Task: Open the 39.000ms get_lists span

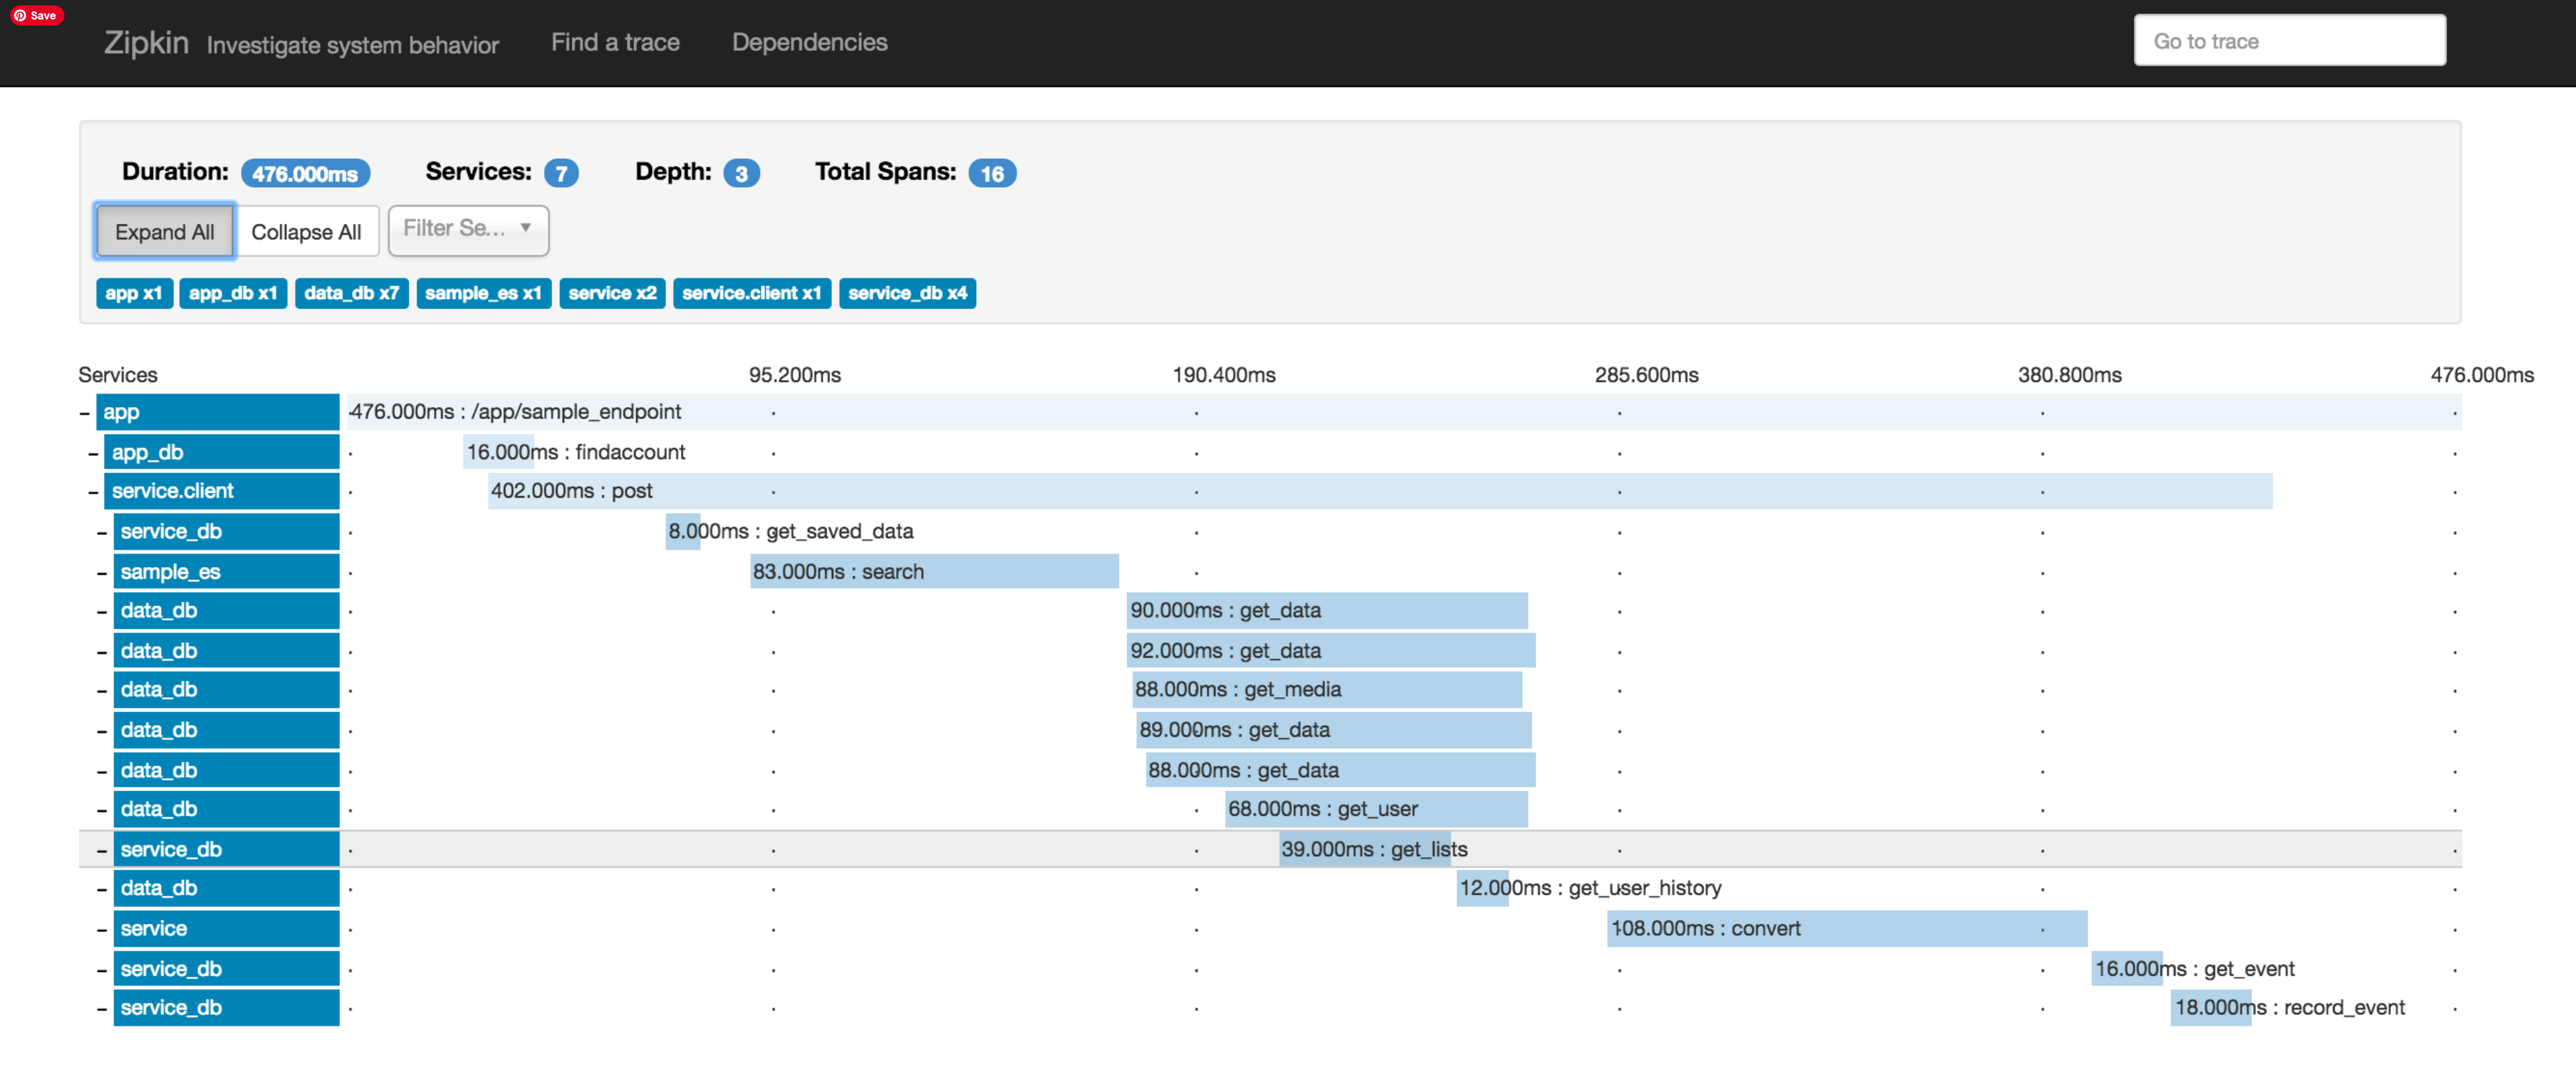Action: click(1365, 849)
